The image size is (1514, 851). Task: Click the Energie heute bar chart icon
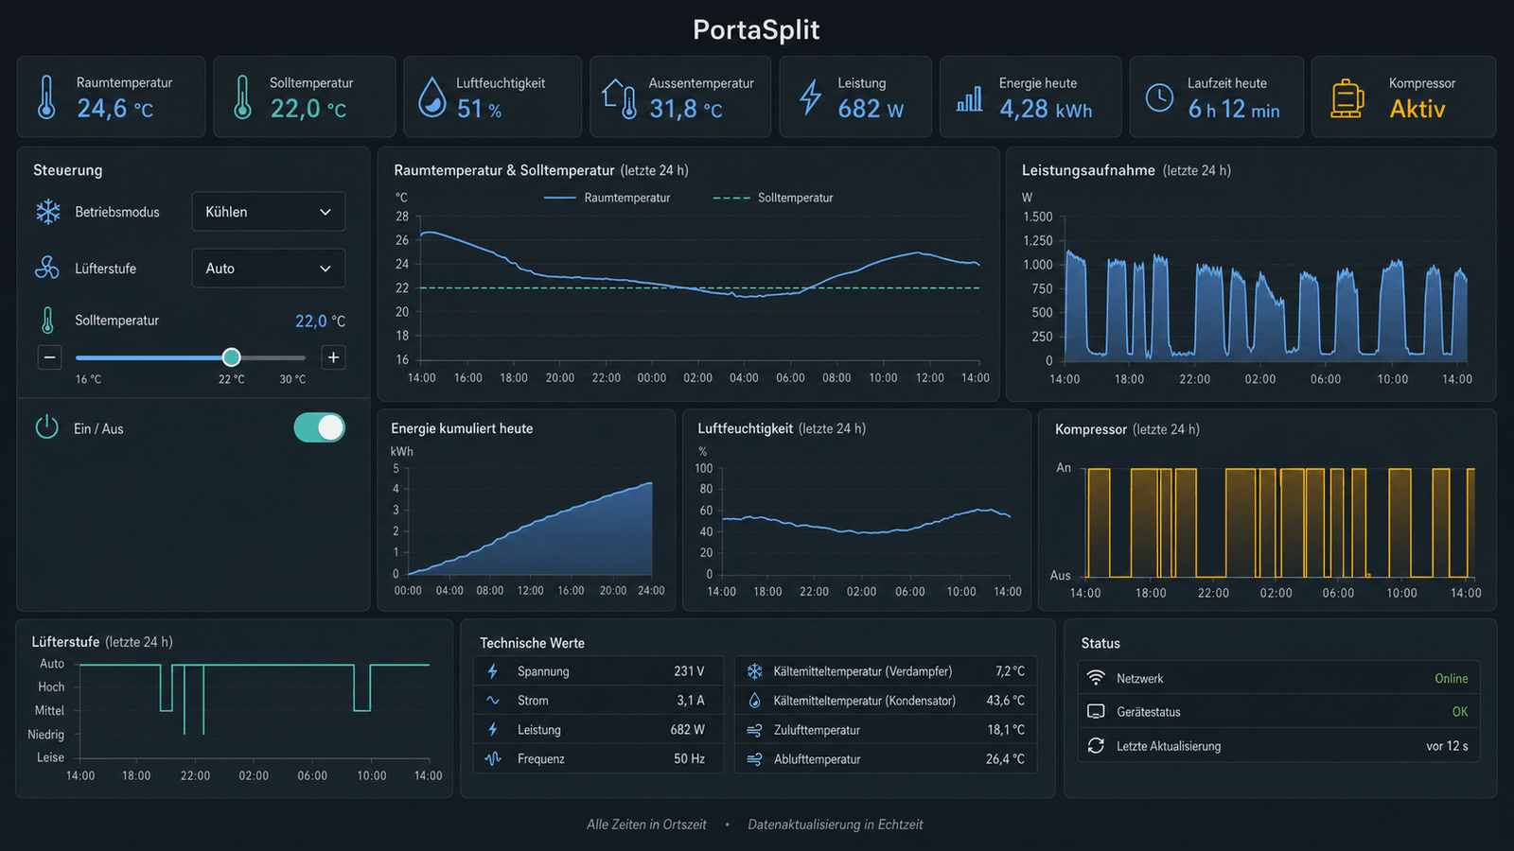pyautogui.click(x=969, y=98)
